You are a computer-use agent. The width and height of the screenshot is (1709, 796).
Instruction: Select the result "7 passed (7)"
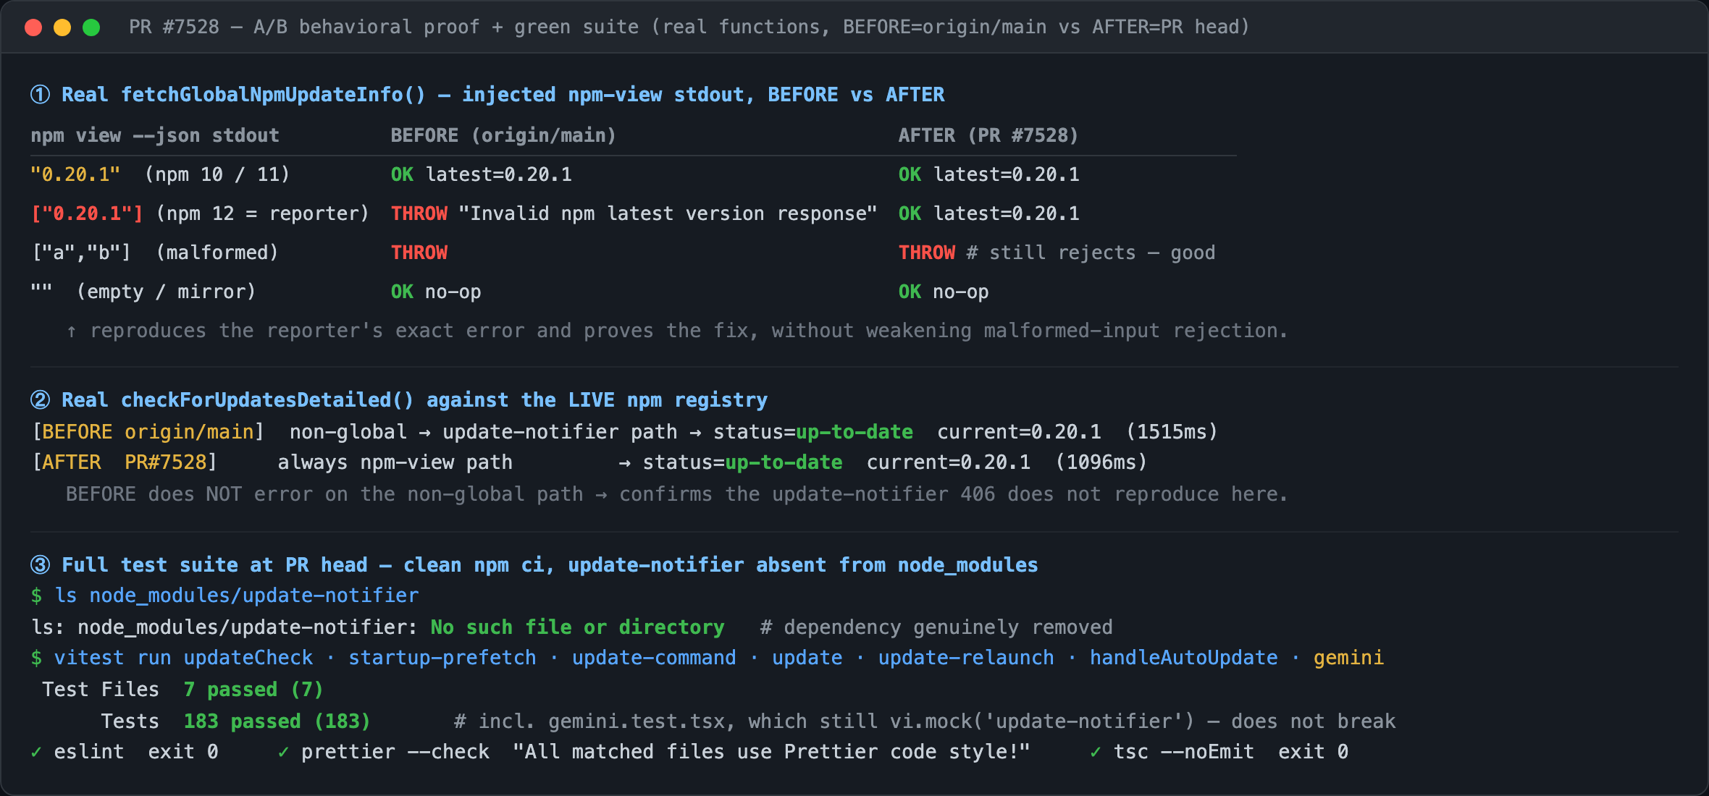tap(253, 690)
